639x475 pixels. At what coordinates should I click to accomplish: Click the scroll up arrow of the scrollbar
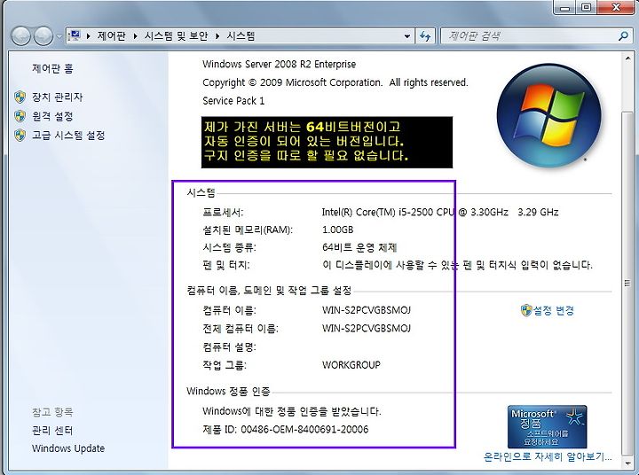(627, 59)
